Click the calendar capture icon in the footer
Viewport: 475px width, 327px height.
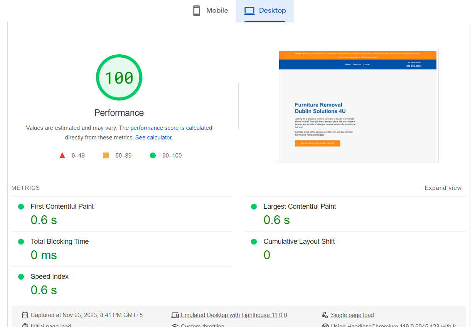pyautogui.click(x=25, y=315)
